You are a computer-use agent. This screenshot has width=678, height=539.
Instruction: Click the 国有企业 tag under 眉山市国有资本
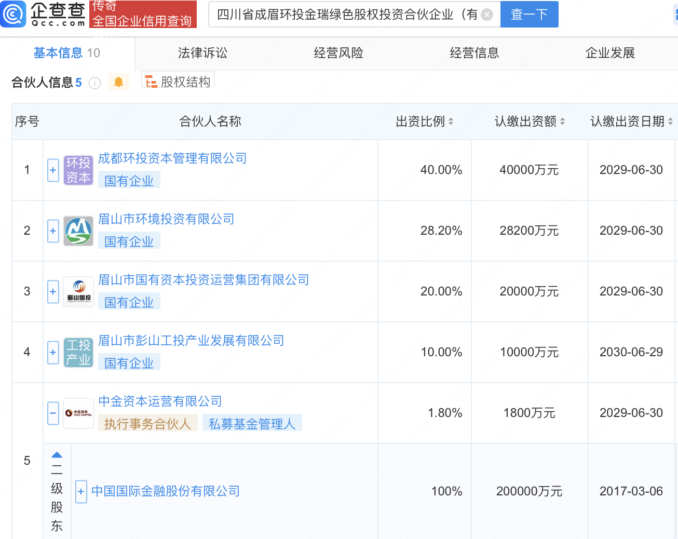tap(129, 302)
